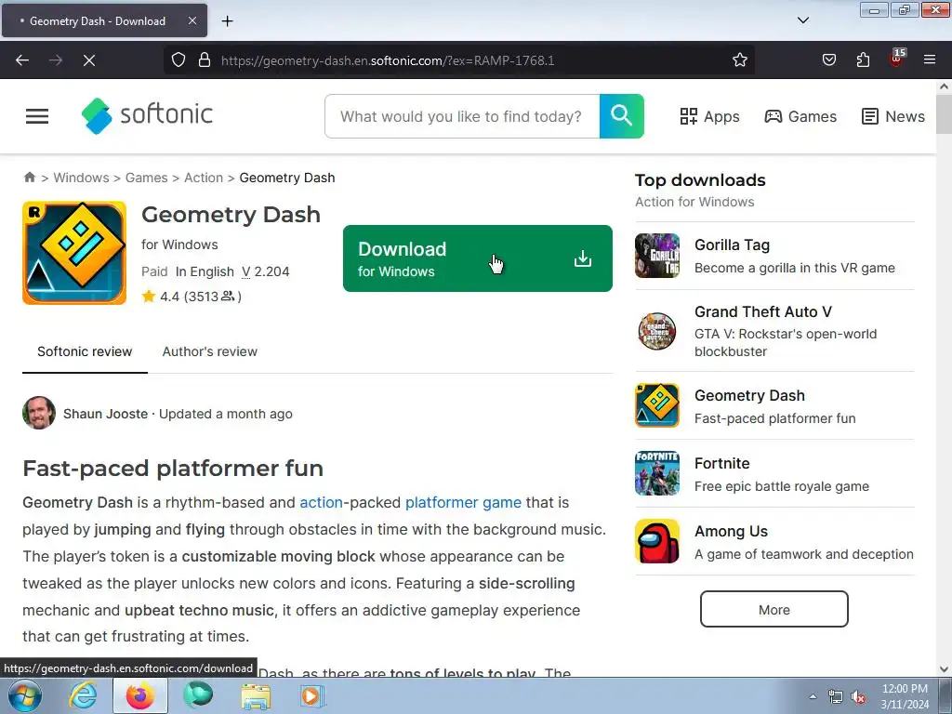Screen dimensions: 952x714
Task: Open the Among Us listing
Action: [x=731, y=532]
